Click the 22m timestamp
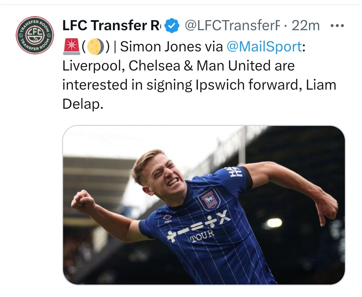This screenshot has height=297, width=362. (x=305, y=26)
